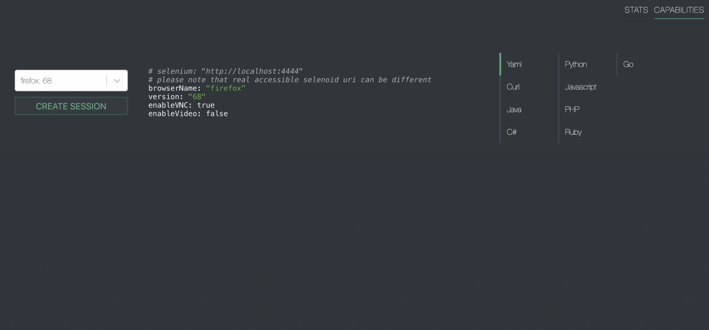Open the CAPABILITIES tab
Screen dimensions: 709x330
[x=679, y=10]
